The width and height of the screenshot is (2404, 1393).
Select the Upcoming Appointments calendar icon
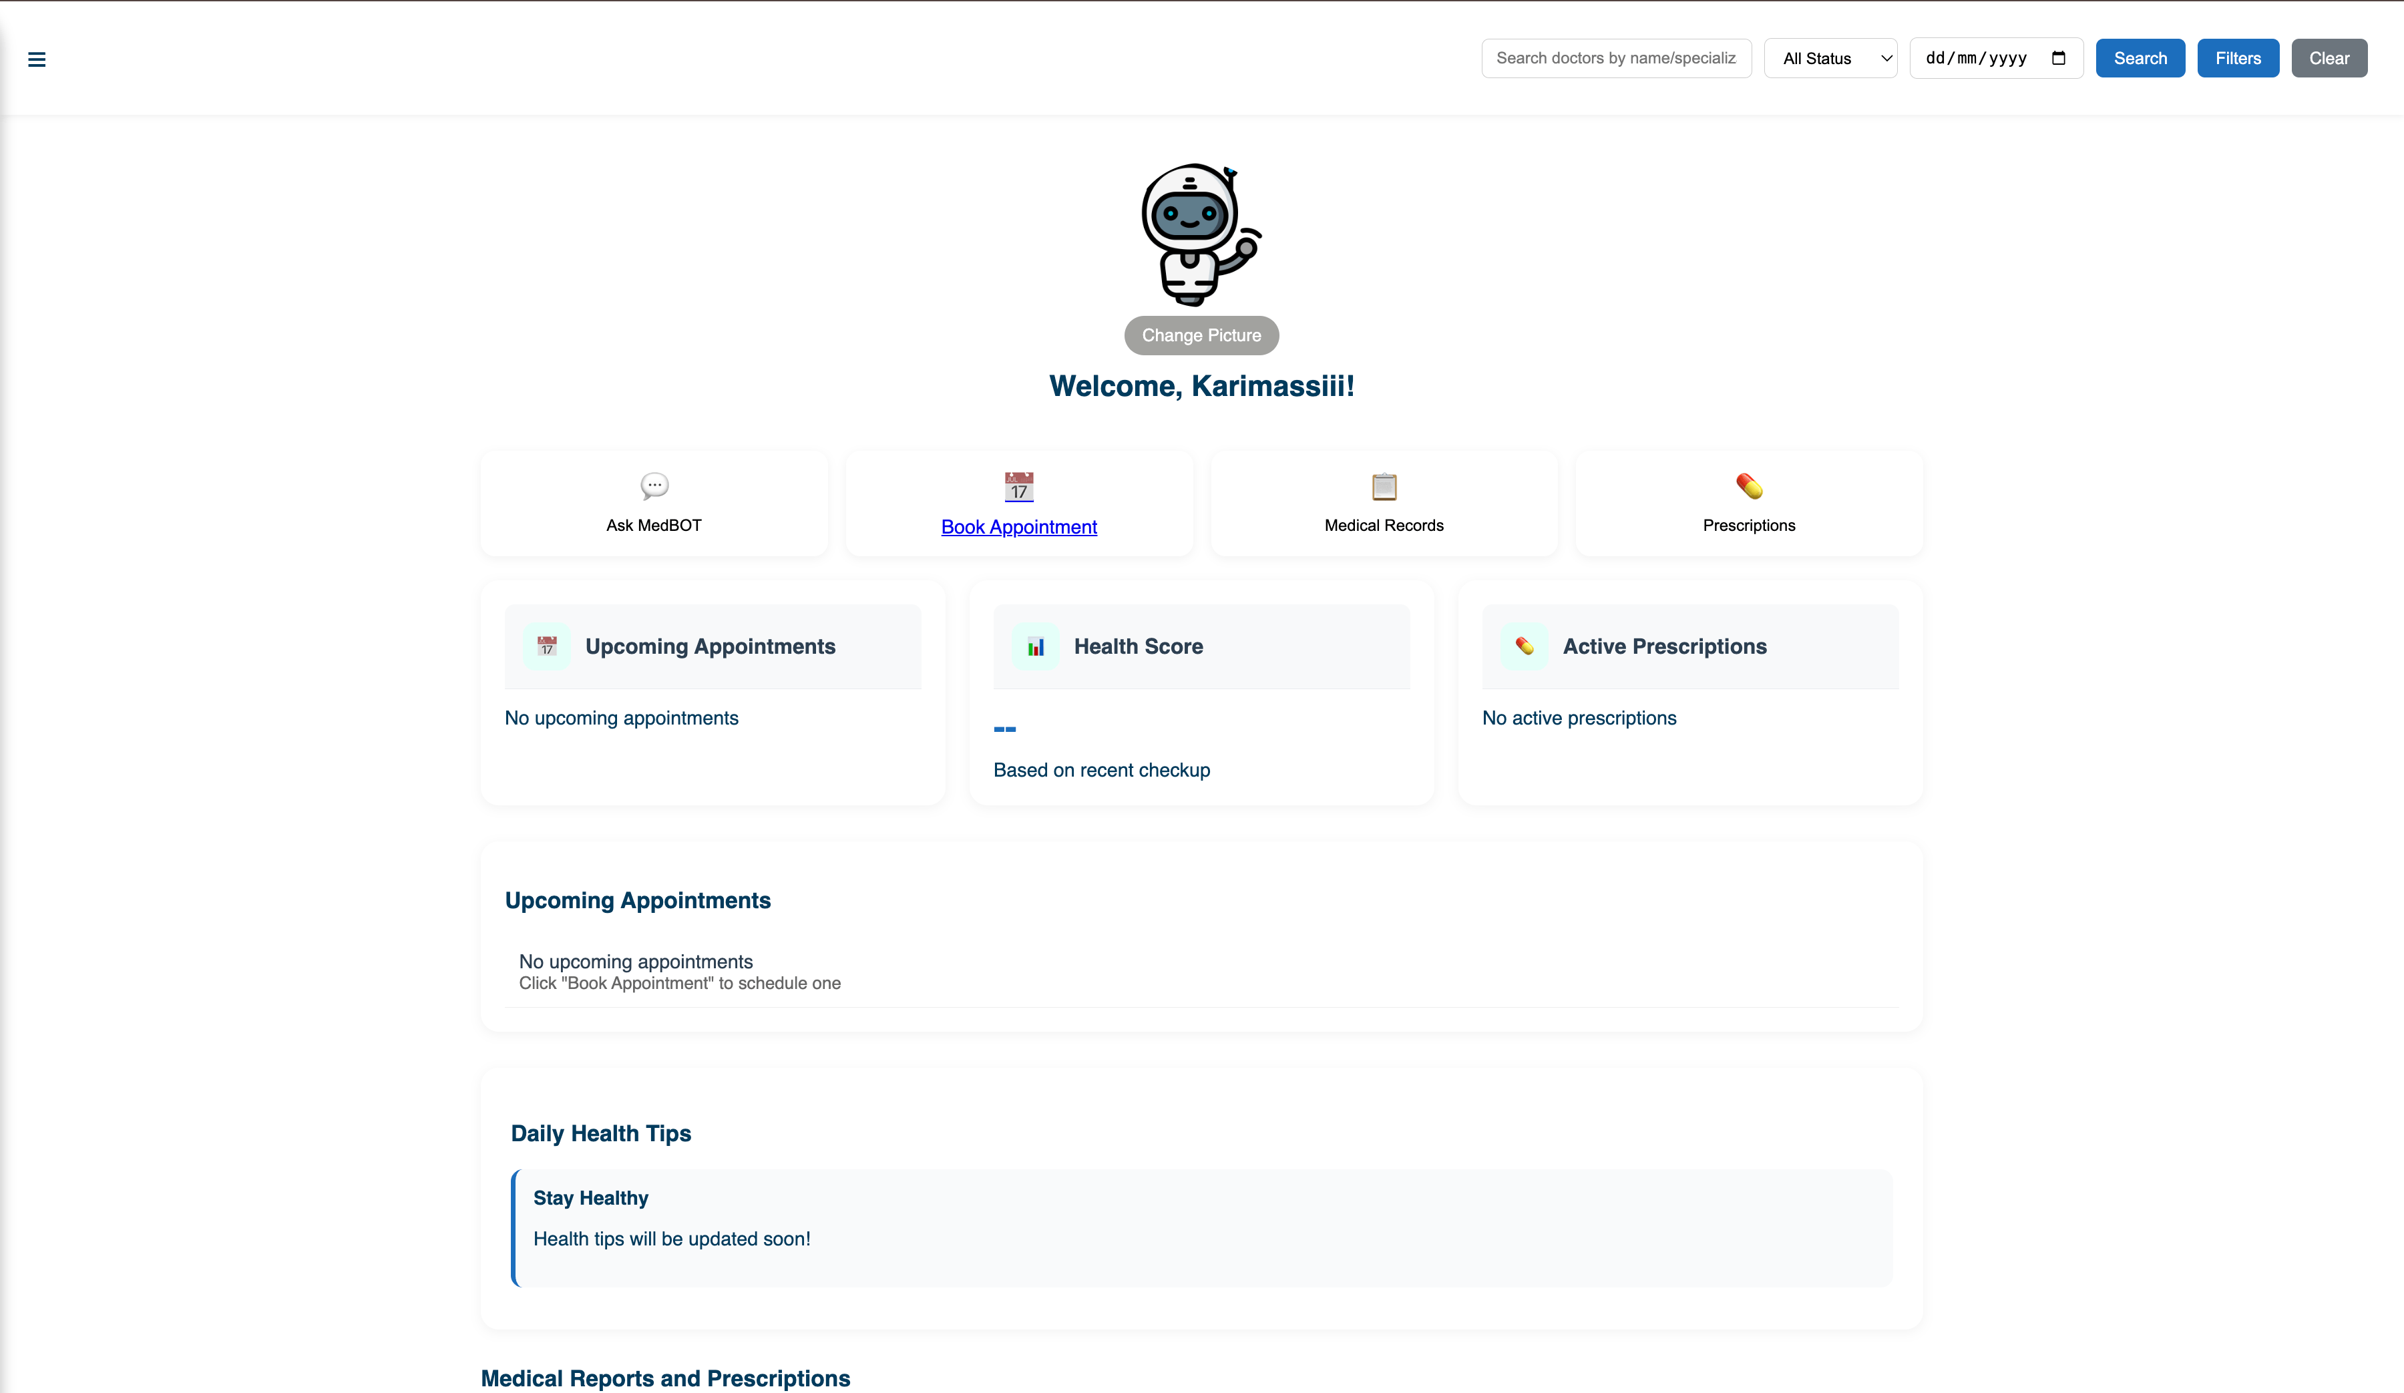(x=546, y=646)
